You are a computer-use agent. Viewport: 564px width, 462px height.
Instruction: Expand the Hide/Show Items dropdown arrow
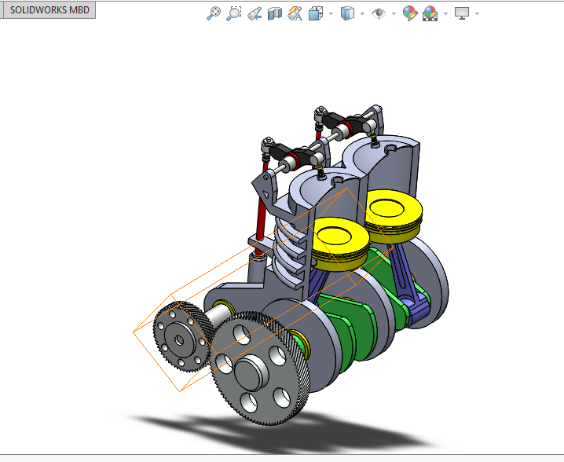(393, 14)
